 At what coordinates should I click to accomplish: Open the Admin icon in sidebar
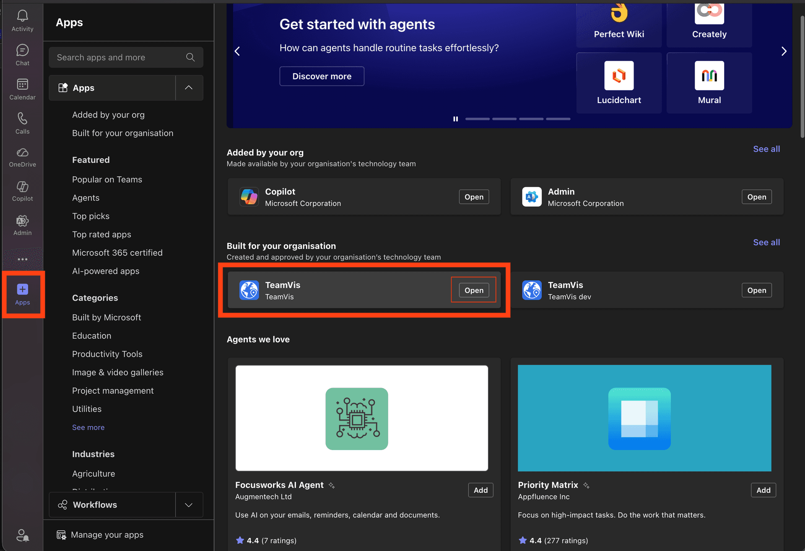22,220
